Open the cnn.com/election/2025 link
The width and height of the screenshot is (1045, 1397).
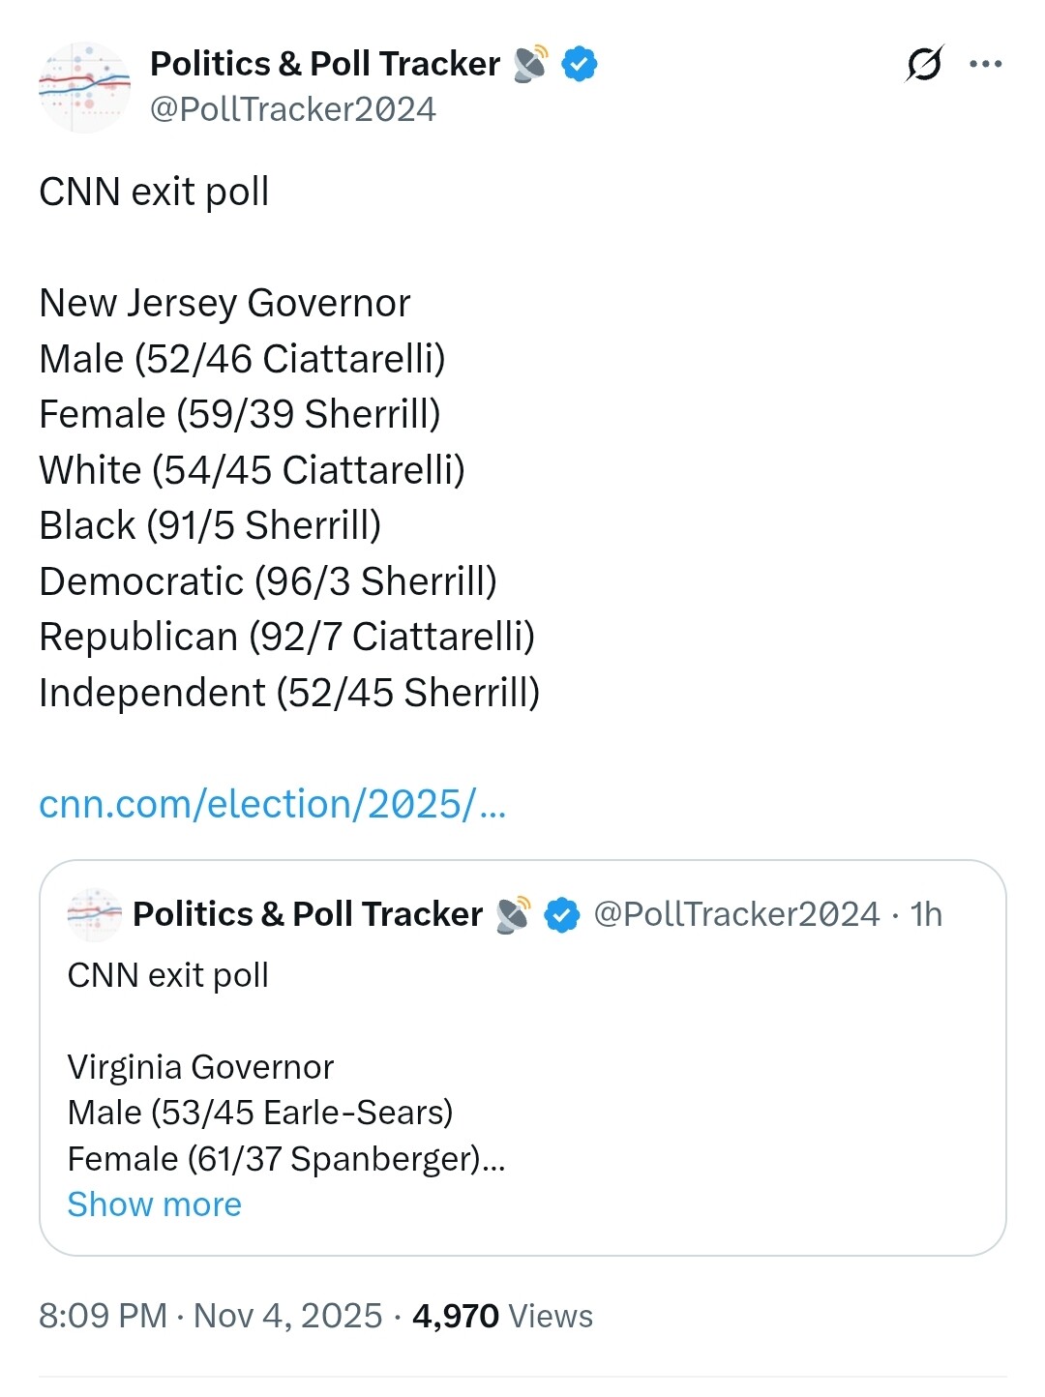pos(272,804)
